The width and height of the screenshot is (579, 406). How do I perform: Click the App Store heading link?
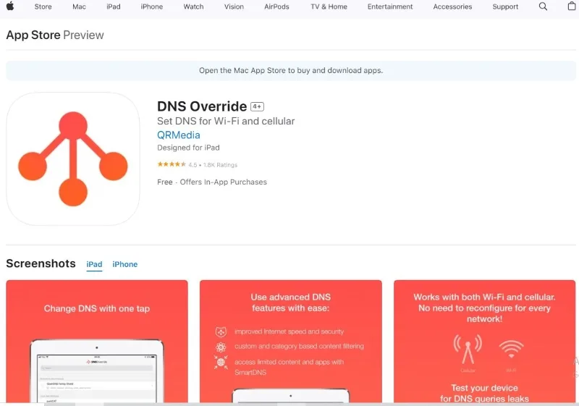(33, 35)
